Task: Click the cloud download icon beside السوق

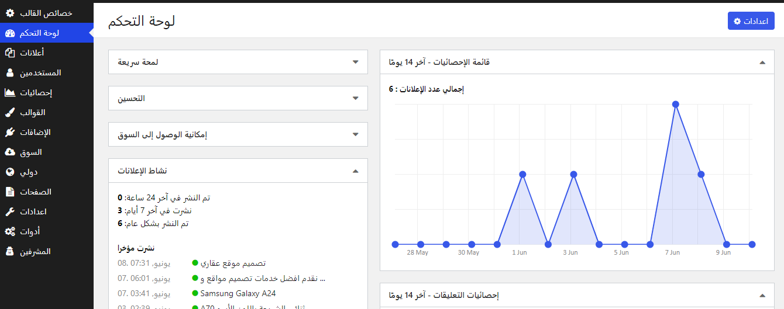Action: point(10,152)
